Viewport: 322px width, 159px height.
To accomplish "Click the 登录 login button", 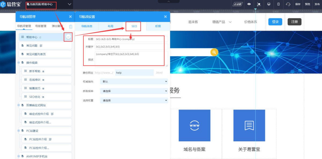I will coord(275,22).
